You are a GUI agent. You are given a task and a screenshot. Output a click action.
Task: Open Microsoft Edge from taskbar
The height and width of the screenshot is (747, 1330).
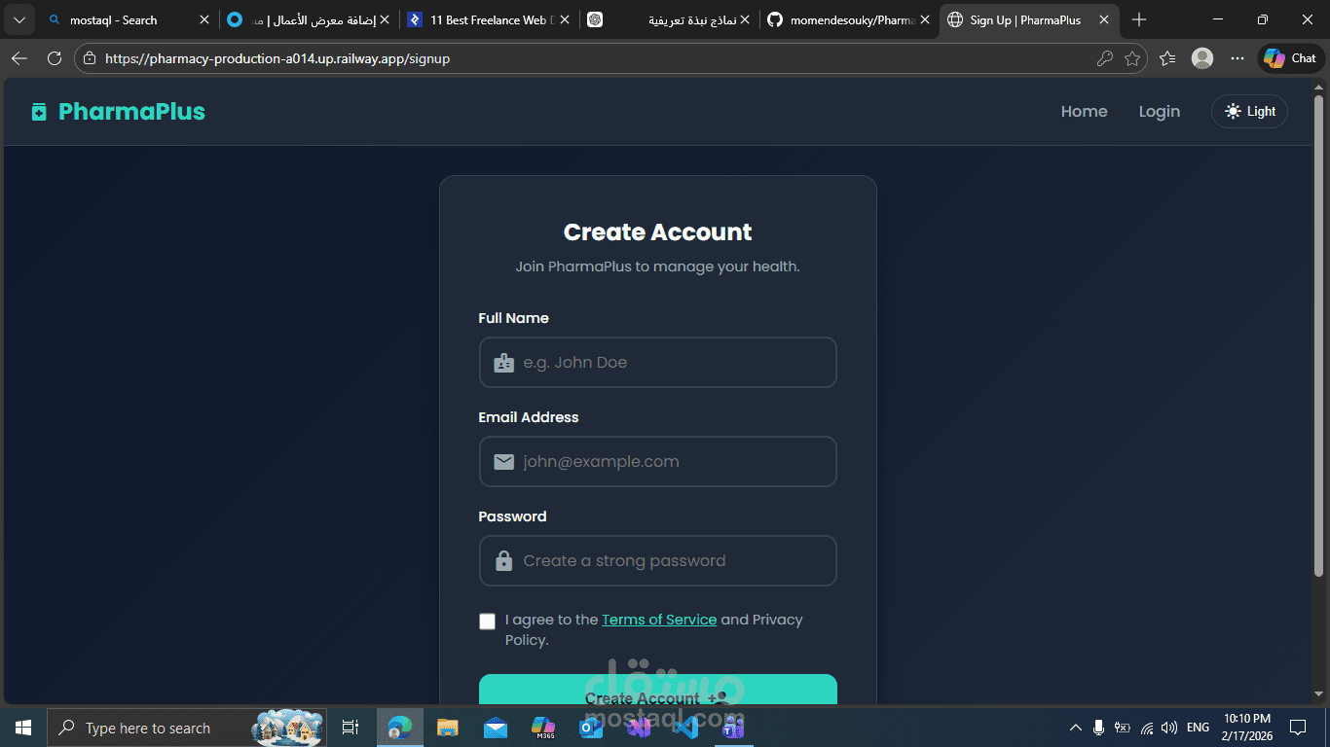point(400,728)
